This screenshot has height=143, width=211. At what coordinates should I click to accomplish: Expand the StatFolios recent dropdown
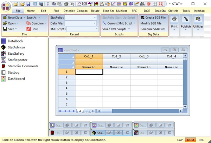coord(95,18)
